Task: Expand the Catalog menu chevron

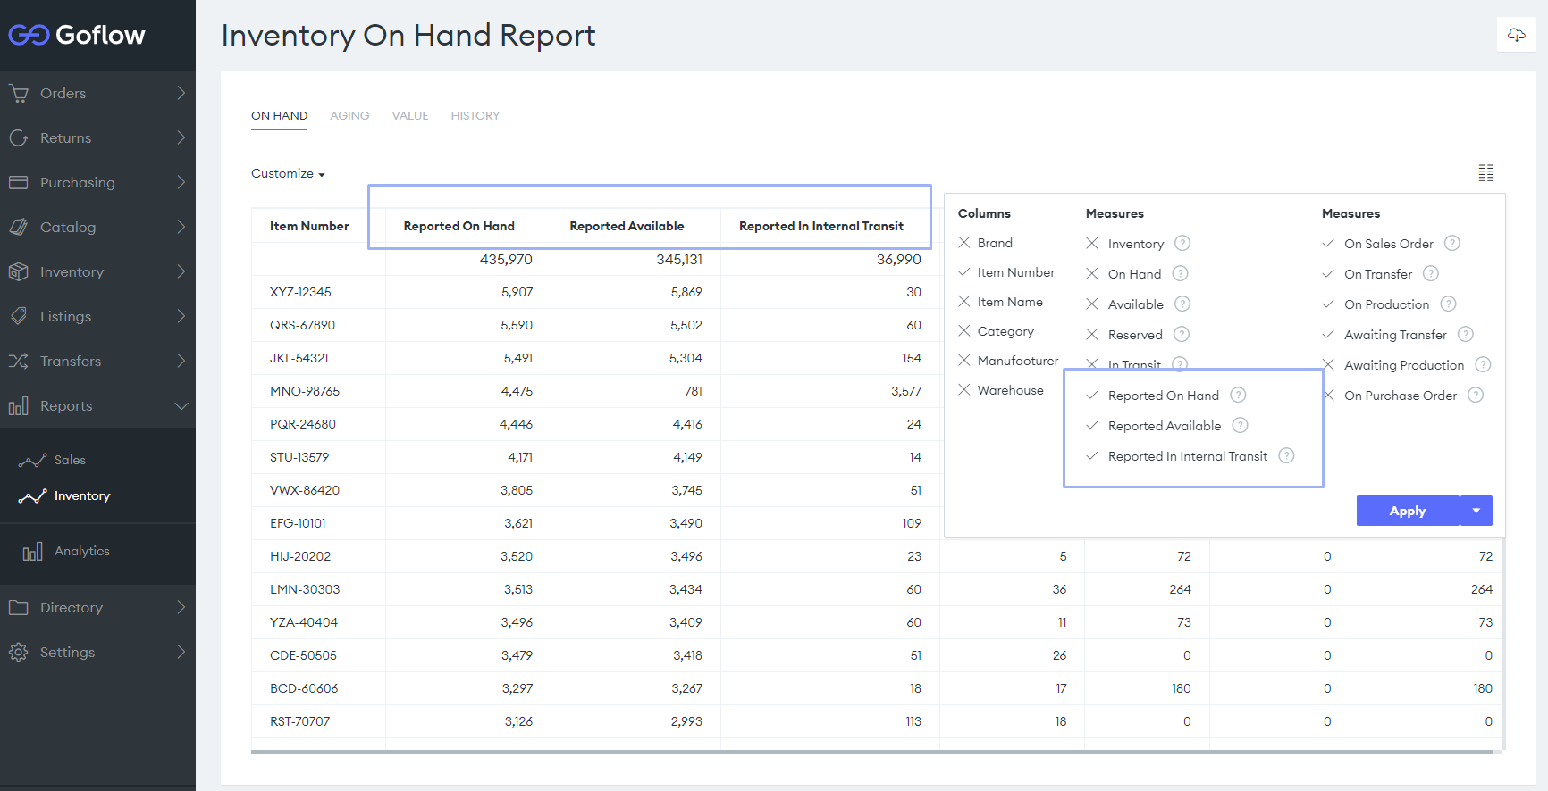Action: (181, 227)
